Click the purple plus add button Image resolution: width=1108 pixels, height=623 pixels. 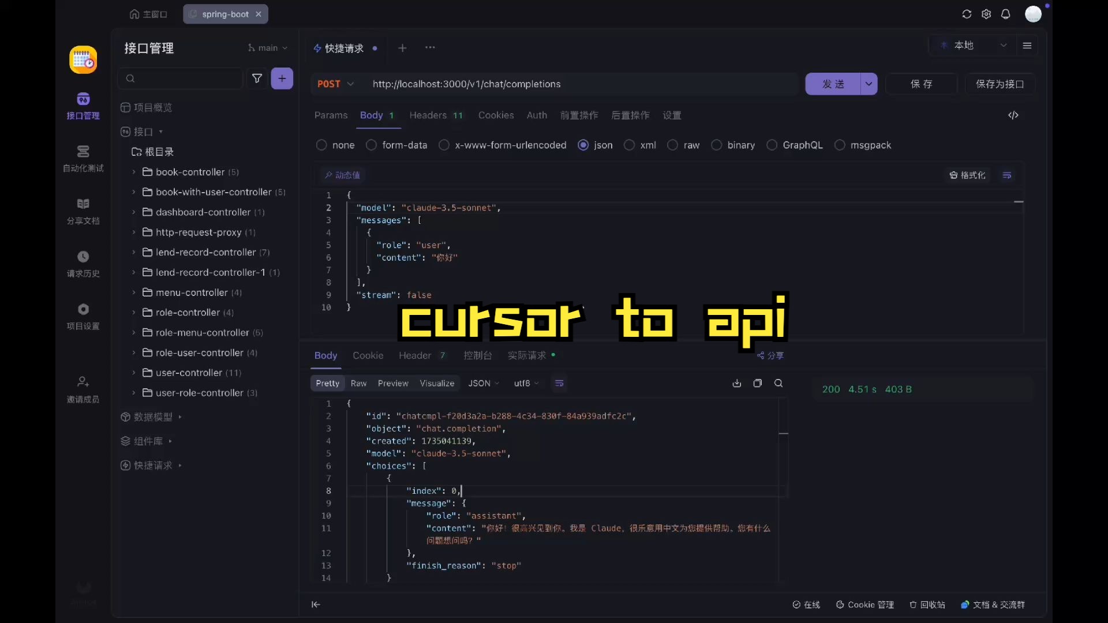point(282,78)
